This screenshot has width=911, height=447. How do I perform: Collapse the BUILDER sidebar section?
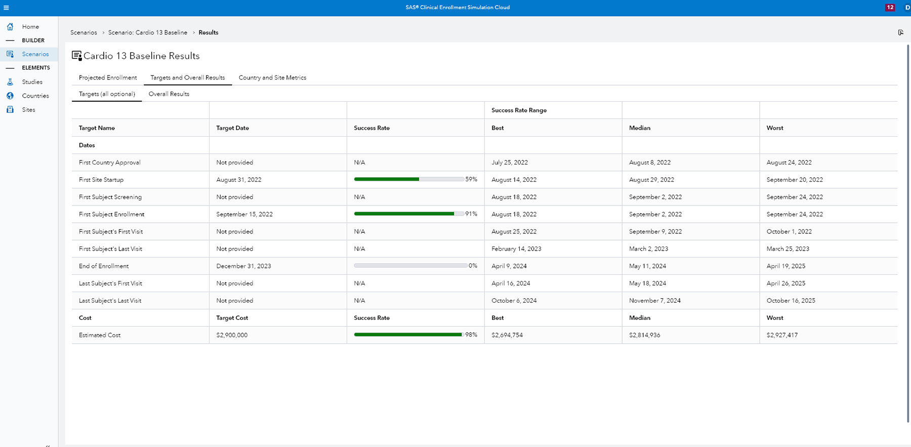point(10,40)
